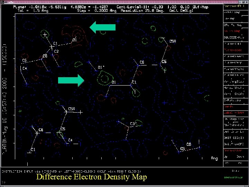
Task: Select the PlaneBisect option
Action: (x=234, y=56)
